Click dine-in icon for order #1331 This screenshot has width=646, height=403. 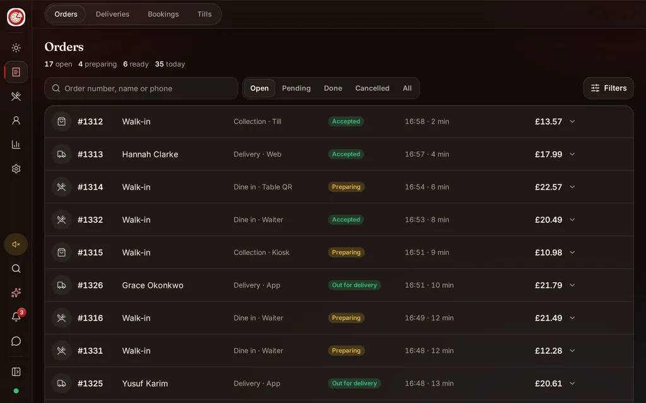[x=61, y=351]
